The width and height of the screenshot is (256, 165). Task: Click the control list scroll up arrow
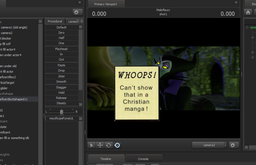[x=81, y=119]
